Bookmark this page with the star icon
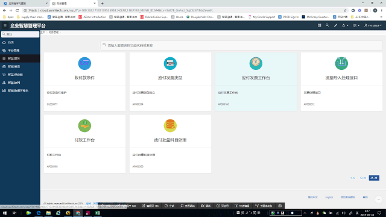 click(x=345, y=10)
